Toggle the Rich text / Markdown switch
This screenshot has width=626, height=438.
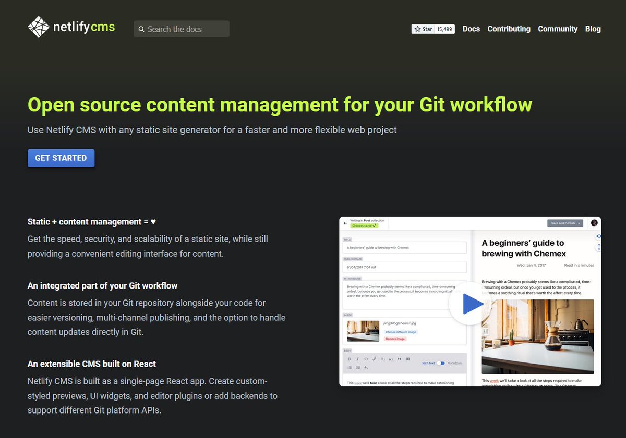pos(441,363)
